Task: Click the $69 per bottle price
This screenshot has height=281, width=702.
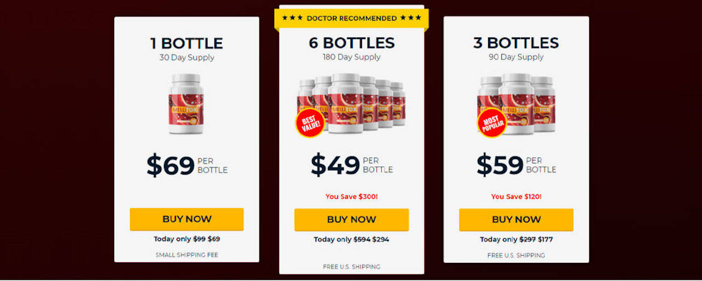Action: [x=187, y=165]
